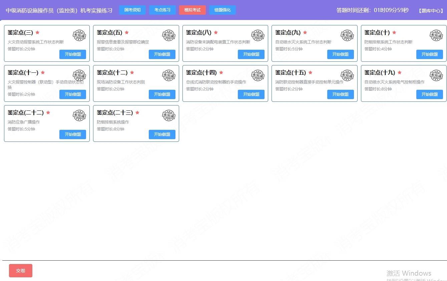The height and width of the screenshot is (281, 447).
Task: Select the 模拟考试 tab
Action: pyautogui.click(x=192, y=10)
